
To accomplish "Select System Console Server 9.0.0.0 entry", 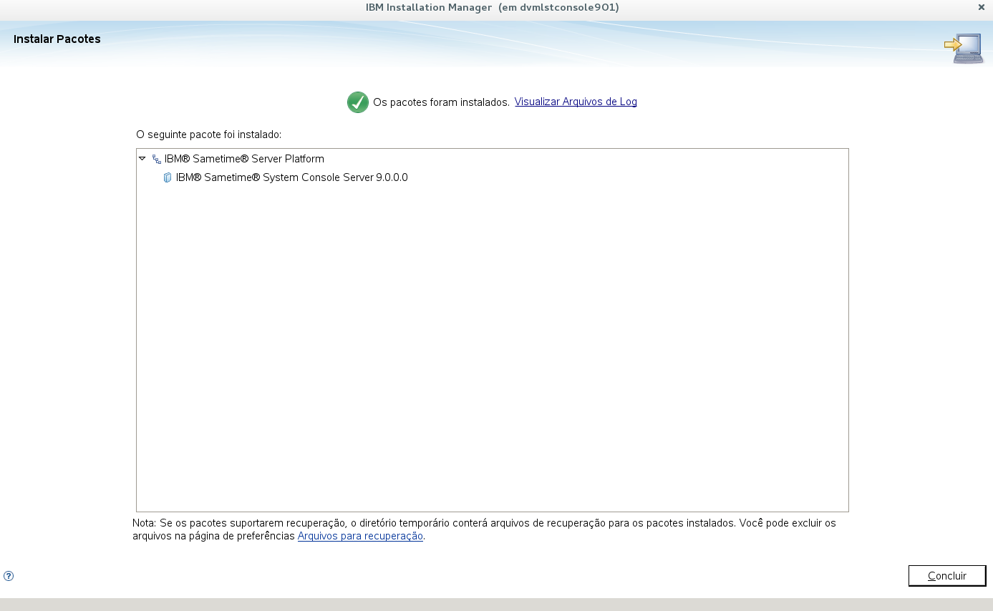I will click(291, 177).
